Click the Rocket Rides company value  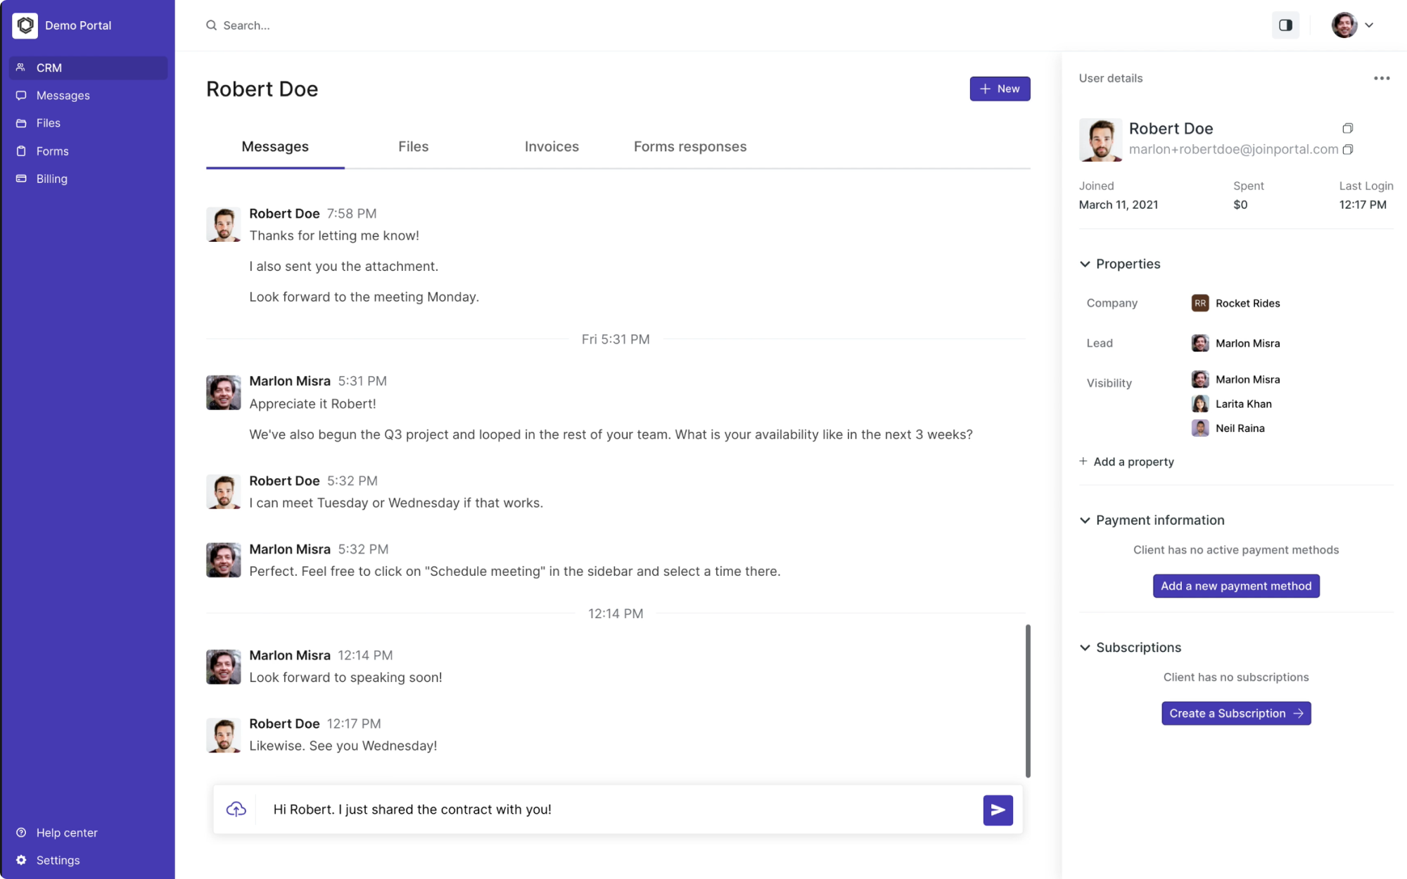(x=1247, y=303)
